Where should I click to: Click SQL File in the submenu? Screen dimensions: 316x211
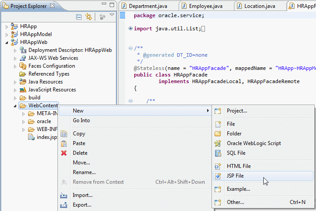(236, 153)
